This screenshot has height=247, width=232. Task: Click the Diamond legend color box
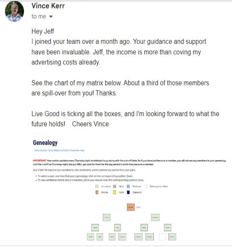coord(129,192)
